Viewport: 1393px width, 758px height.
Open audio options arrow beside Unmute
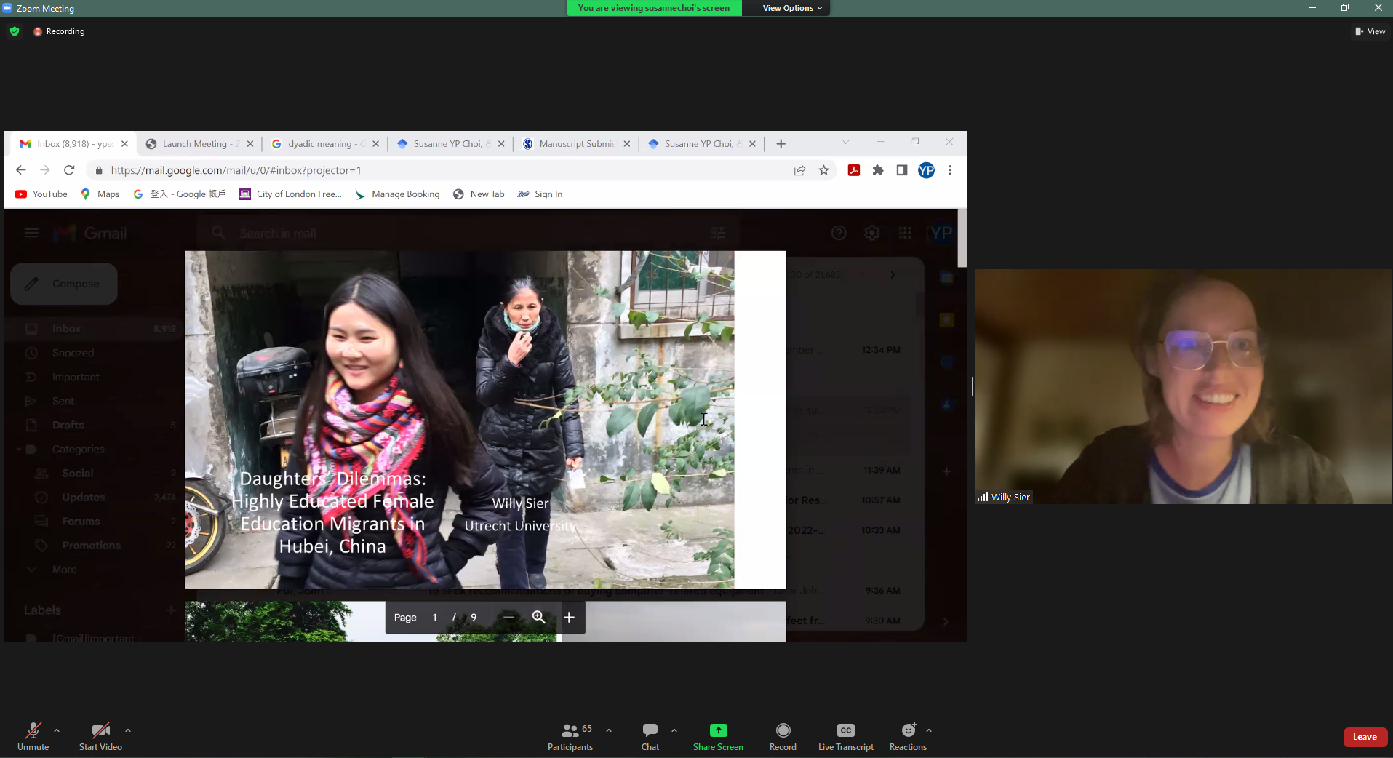click(57, 730)
